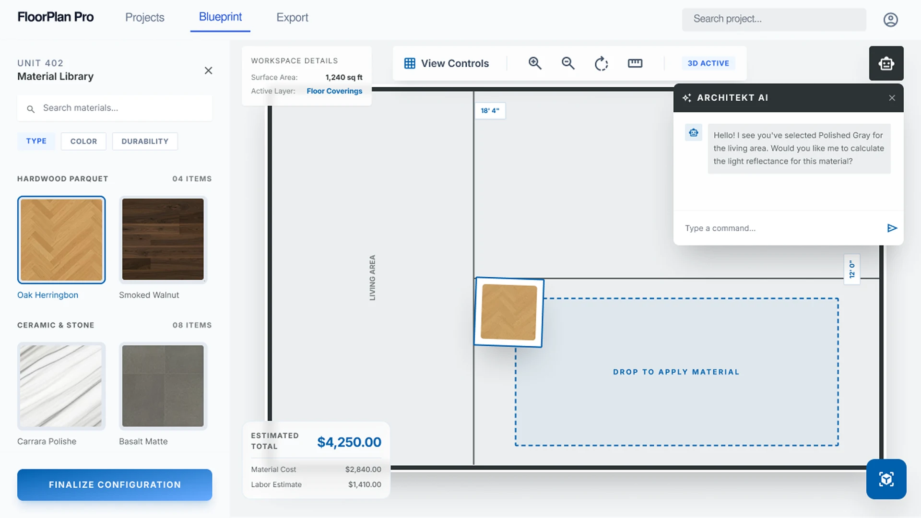921x518 pixels.
Task: Open the Export tab
Action: (x=292, y=18)
